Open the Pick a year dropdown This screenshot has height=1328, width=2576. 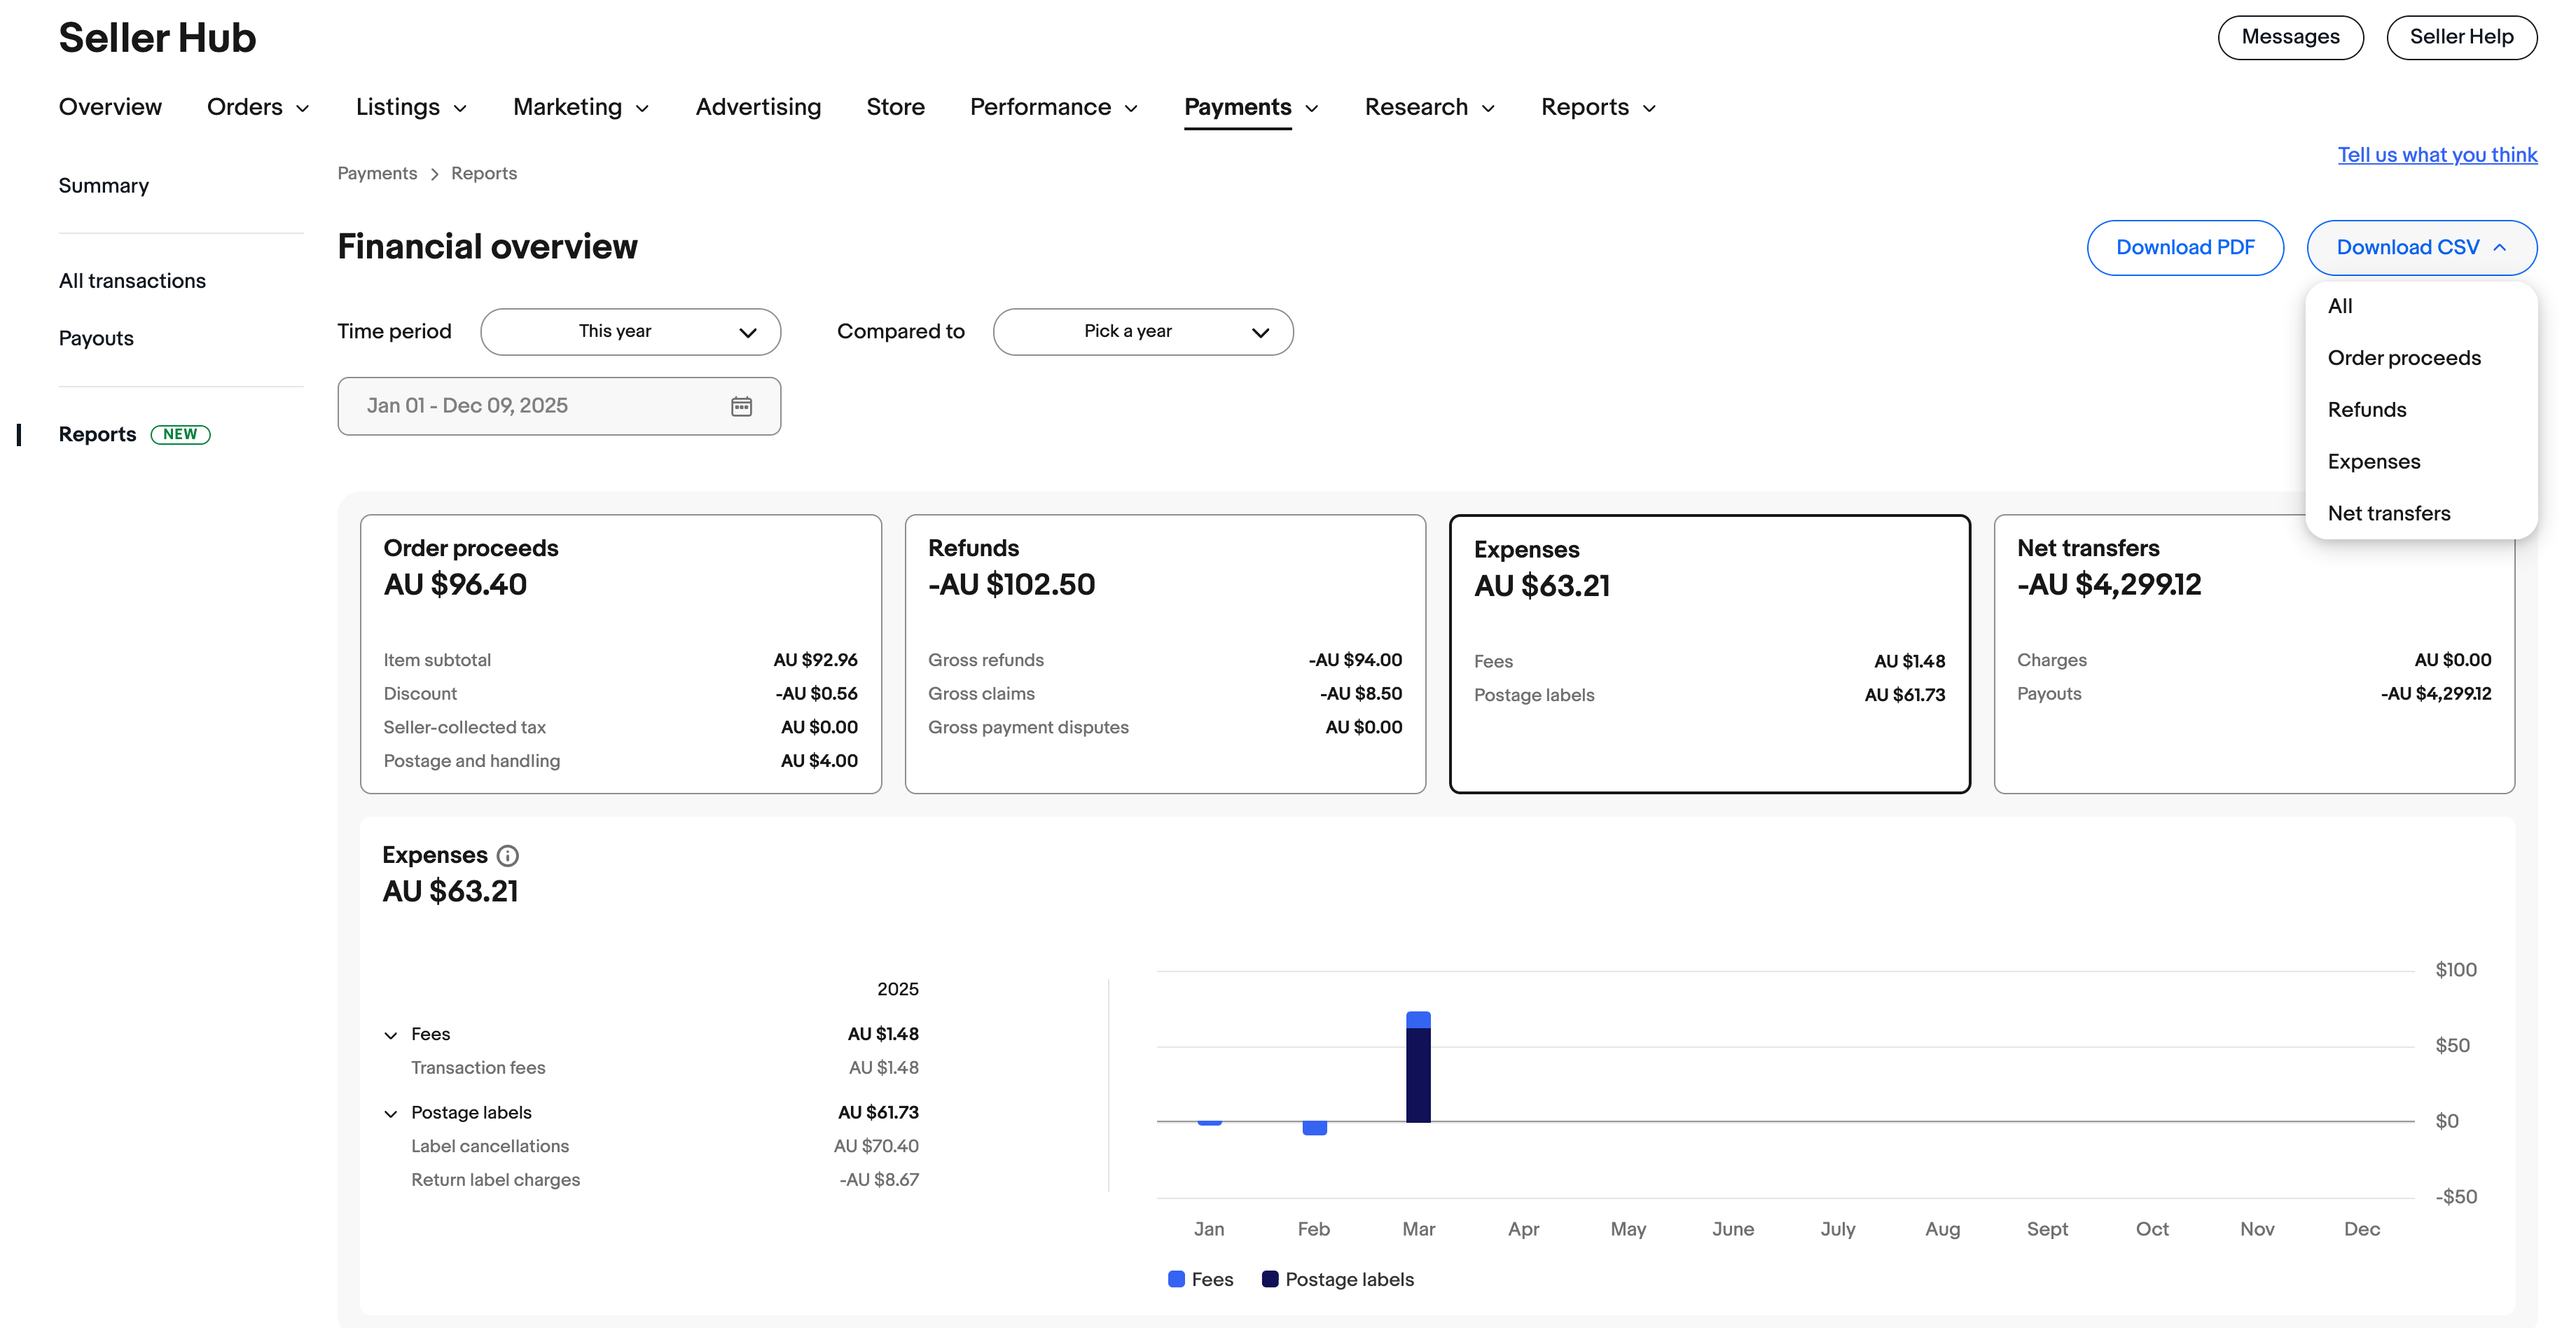coord(1142,332)
